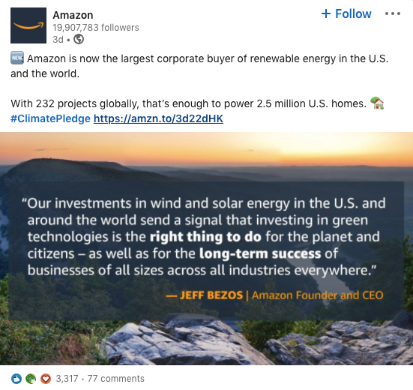Click the 19,907,783 followers count
413x390 pixels.
[96, 28]
